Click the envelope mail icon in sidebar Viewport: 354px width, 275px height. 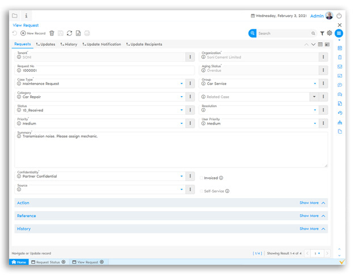coord(340,67)
